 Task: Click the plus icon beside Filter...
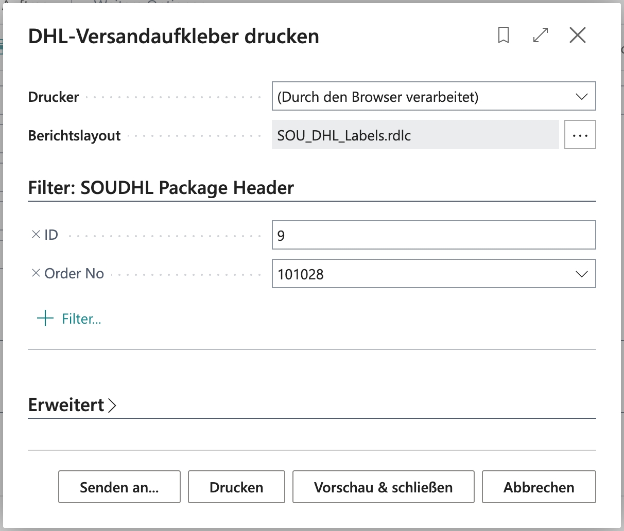point(45,318)
